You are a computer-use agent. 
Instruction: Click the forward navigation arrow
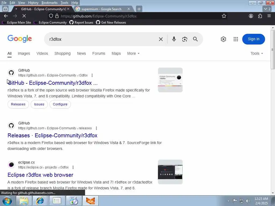[15, 16]
